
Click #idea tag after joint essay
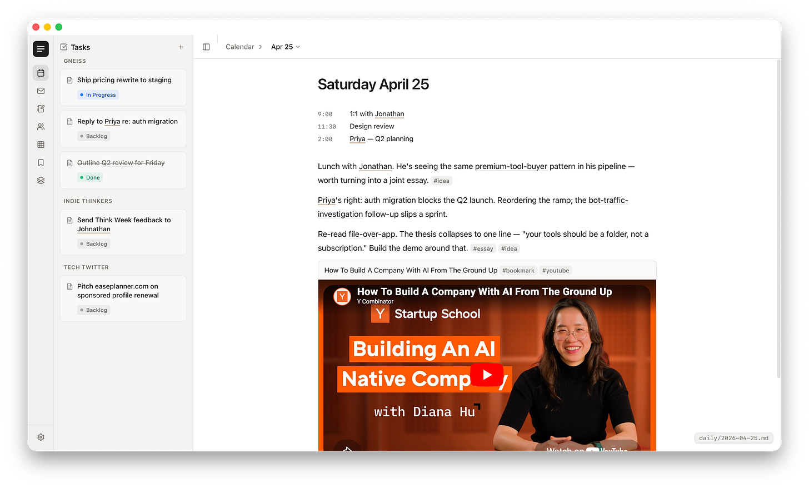442,181
